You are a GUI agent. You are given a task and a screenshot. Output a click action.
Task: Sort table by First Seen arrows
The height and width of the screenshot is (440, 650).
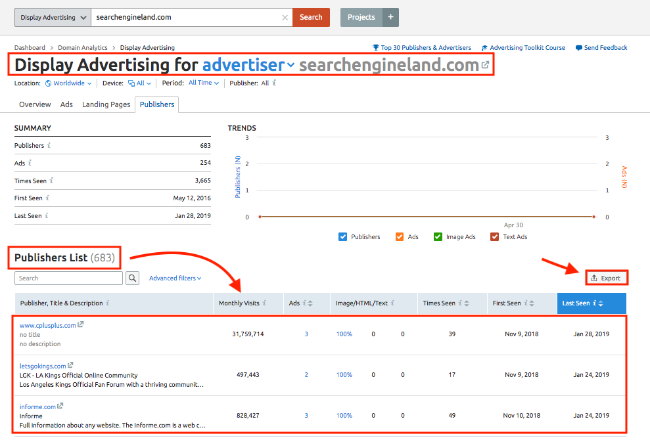coord(532,303)
